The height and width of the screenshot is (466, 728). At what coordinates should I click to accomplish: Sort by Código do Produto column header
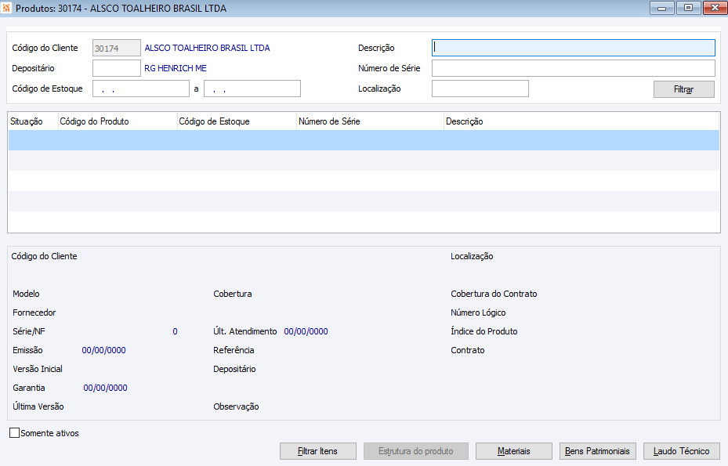coord(118,121)
